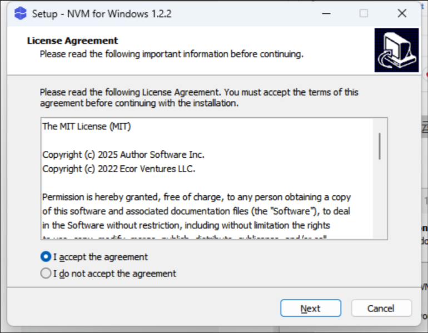
Task: Click the 'Permission is hereby granted' paragraph line
Action: click(197, 197)
